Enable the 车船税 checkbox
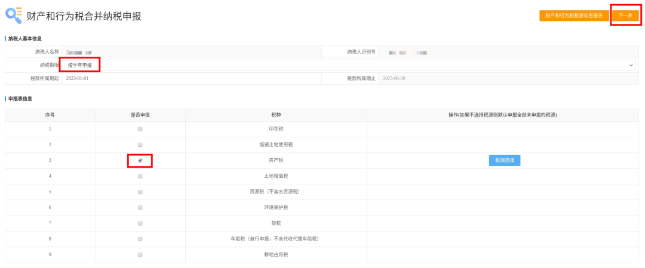645x268 pixels. coord(140,239)
